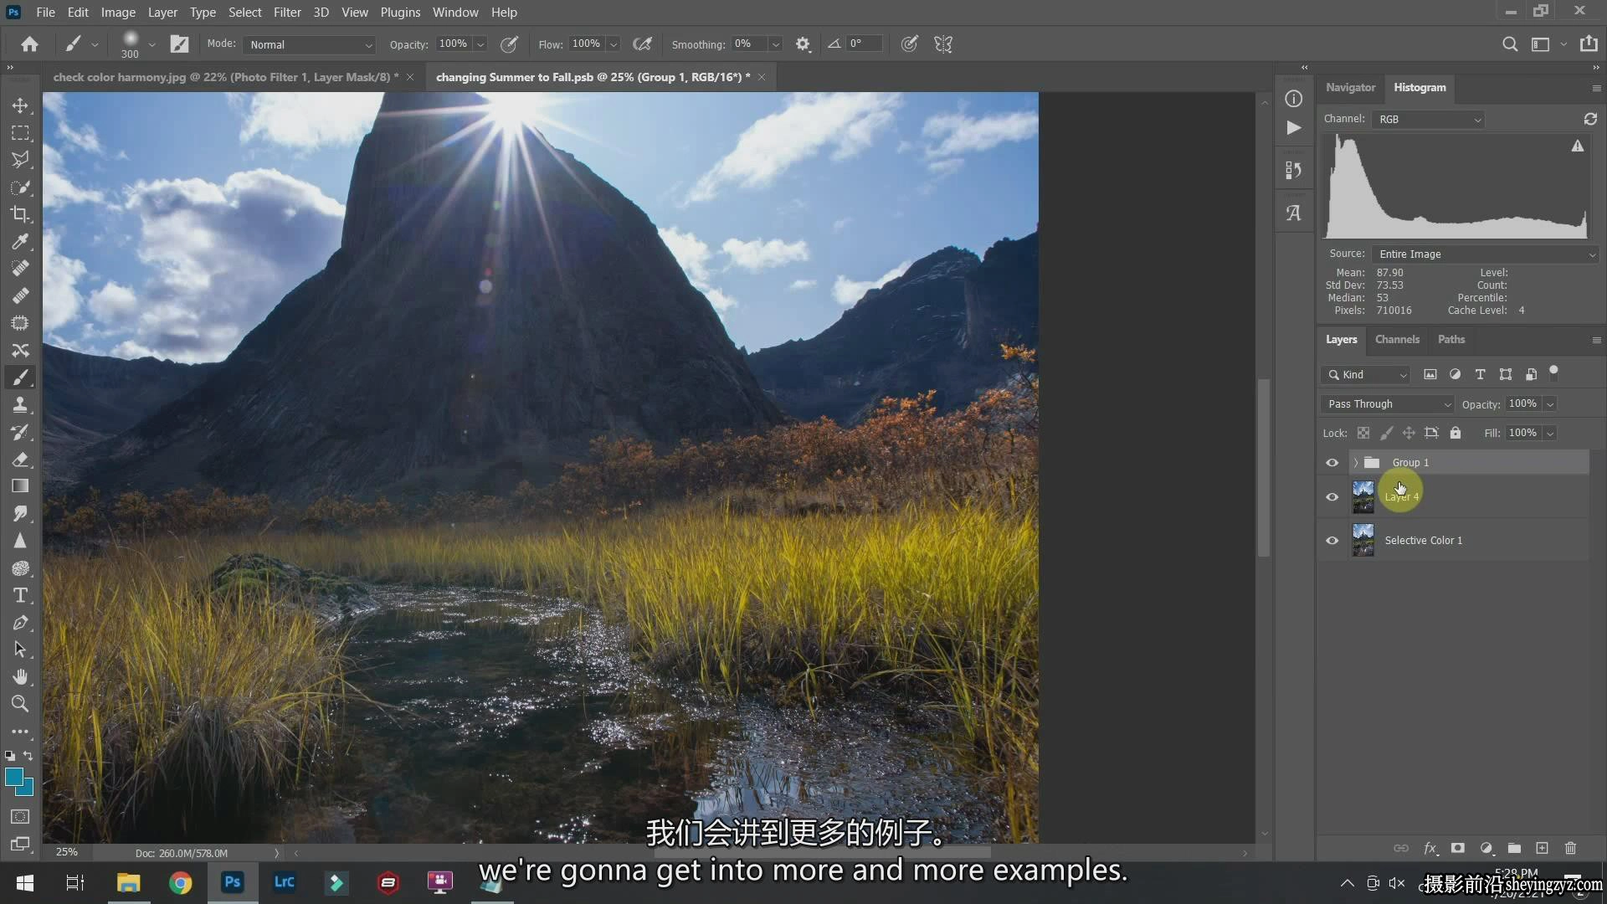Open the brush Opacity slider dropdown
The image size is (1607, 904).
[x=480, y=44]
